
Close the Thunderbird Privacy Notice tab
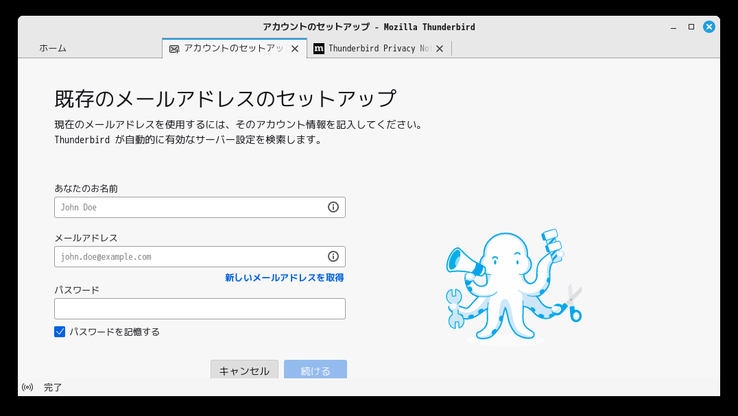[440, 49]
